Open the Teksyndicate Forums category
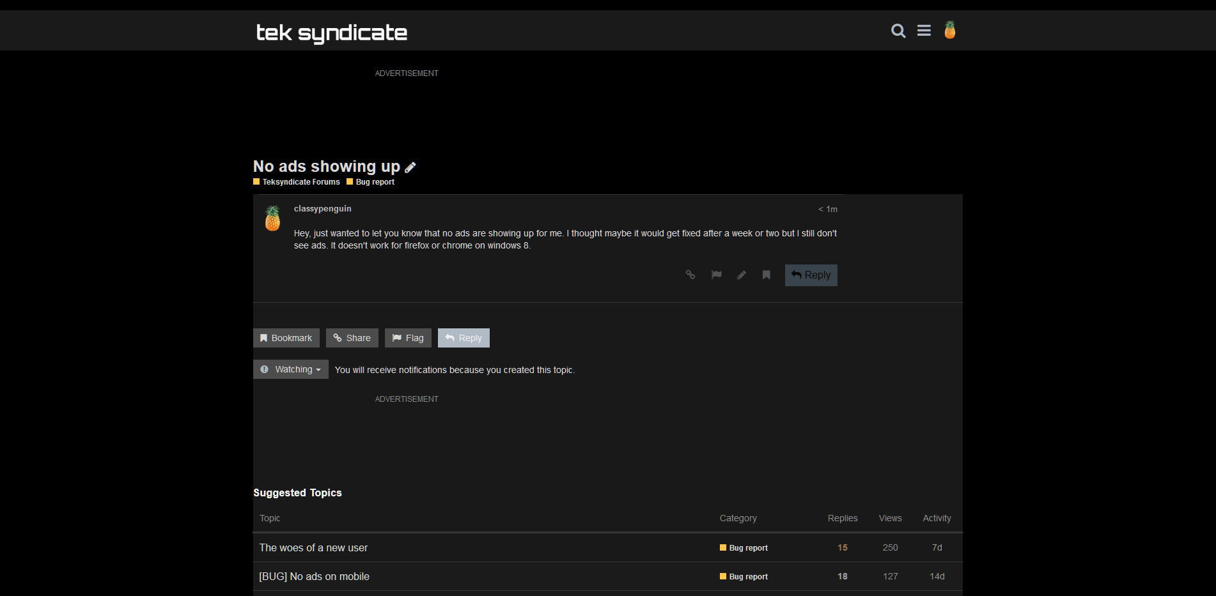The height and width of the screenshot is (596, 1216). [x=300, y=182]
